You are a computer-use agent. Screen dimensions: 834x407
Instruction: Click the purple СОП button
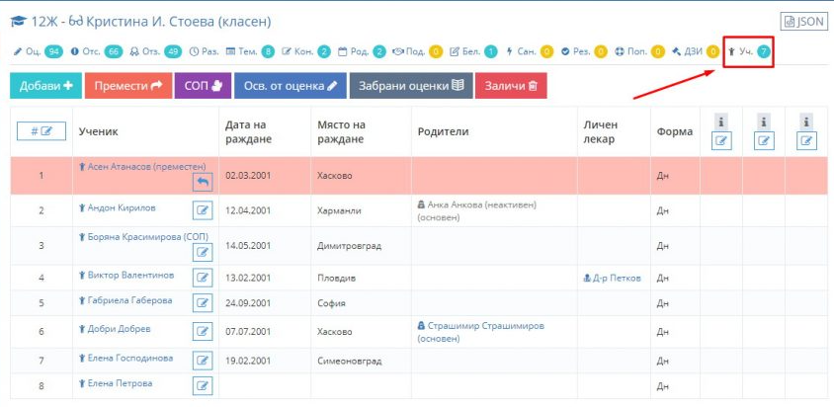[x=204, y=86]
